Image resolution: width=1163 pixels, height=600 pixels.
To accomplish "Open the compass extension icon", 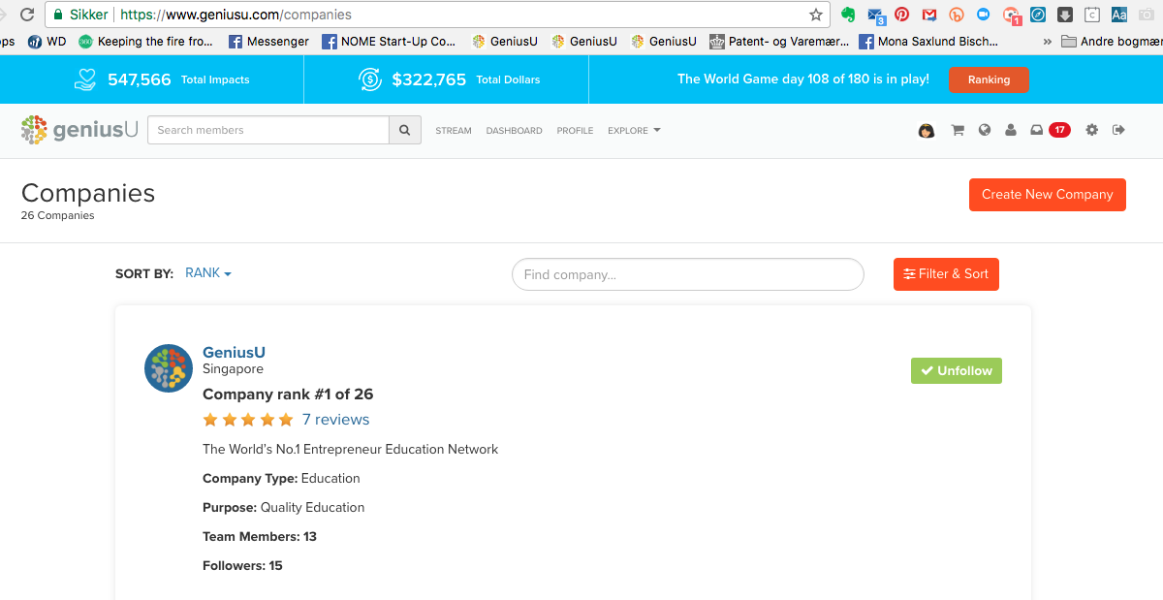I will (x=1038, y=15).
